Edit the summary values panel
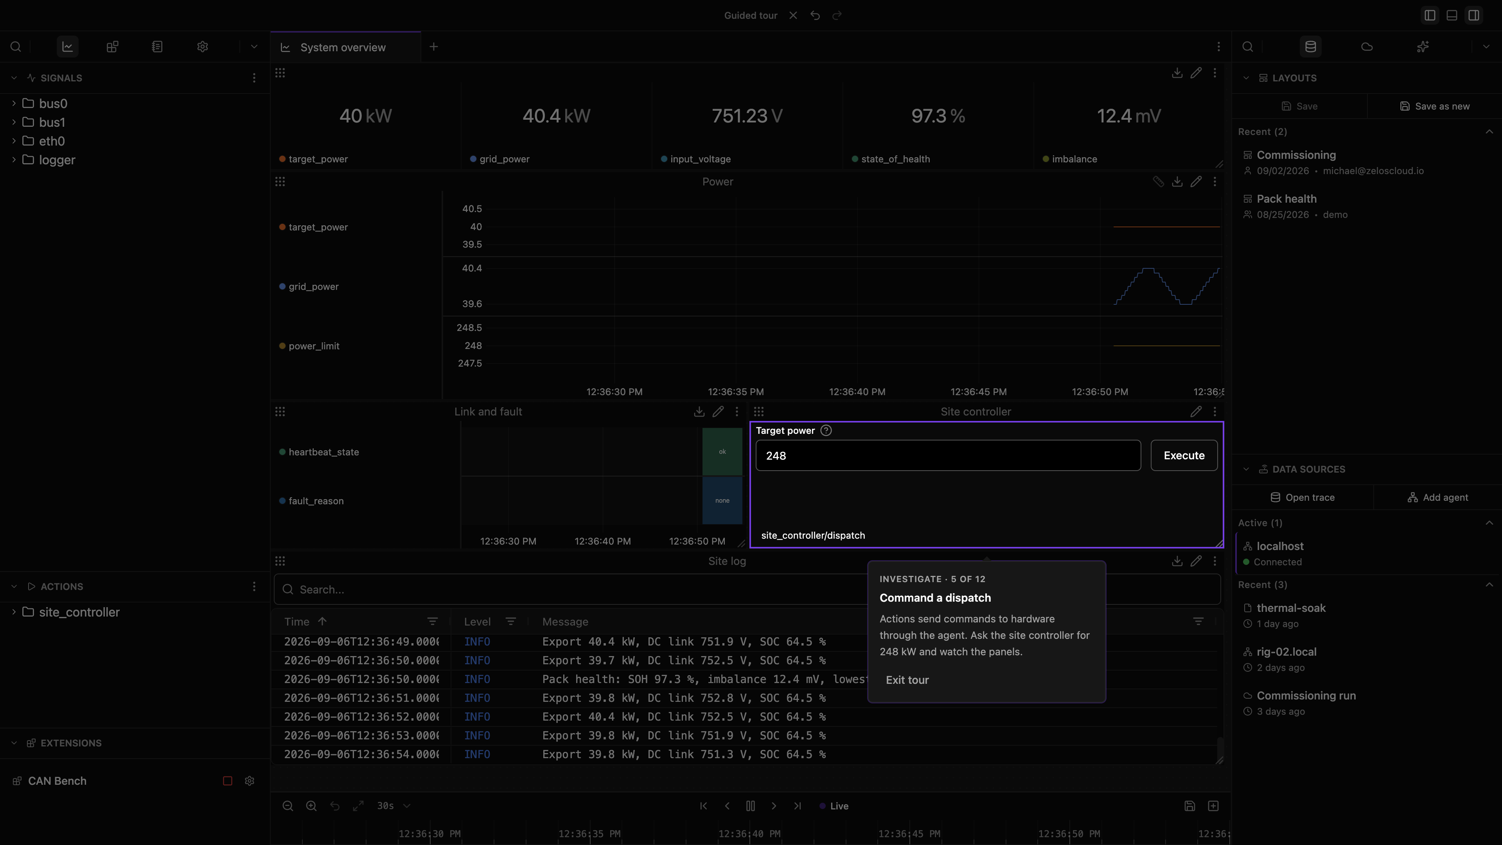 tap(1196, 73)
